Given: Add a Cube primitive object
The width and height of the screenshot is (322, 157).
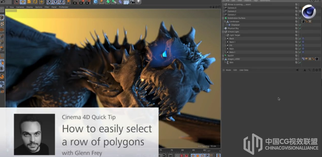Looking at the screenshot, I should pyautogui.click(x=96, y=2).
